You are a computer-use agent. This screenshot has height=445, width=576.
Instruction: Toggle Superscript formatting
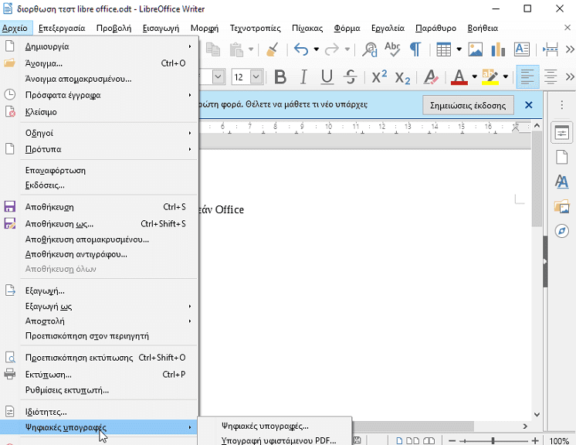pos(379,77)
